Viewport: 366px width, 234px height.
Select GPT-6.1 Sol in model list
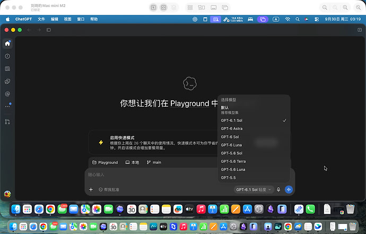tap(254, 120)
